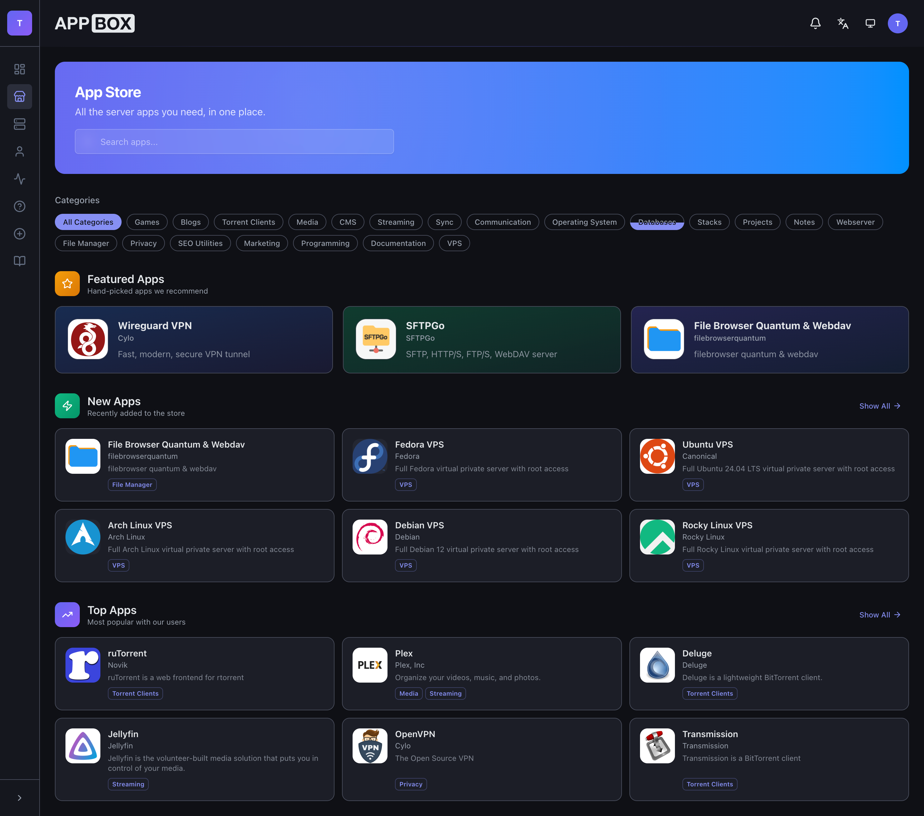
Task: Click the Media tag on Plex card
Action: tap(409, 694)
